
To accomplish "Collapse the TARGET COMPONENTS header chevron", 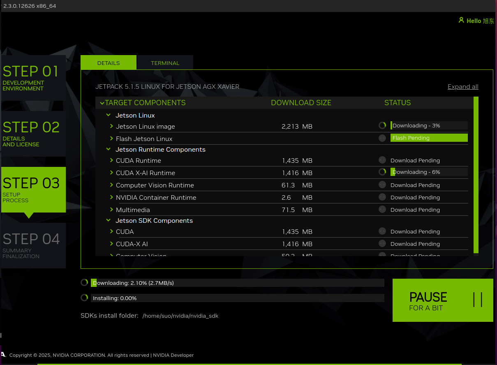I will click(102, 103).
